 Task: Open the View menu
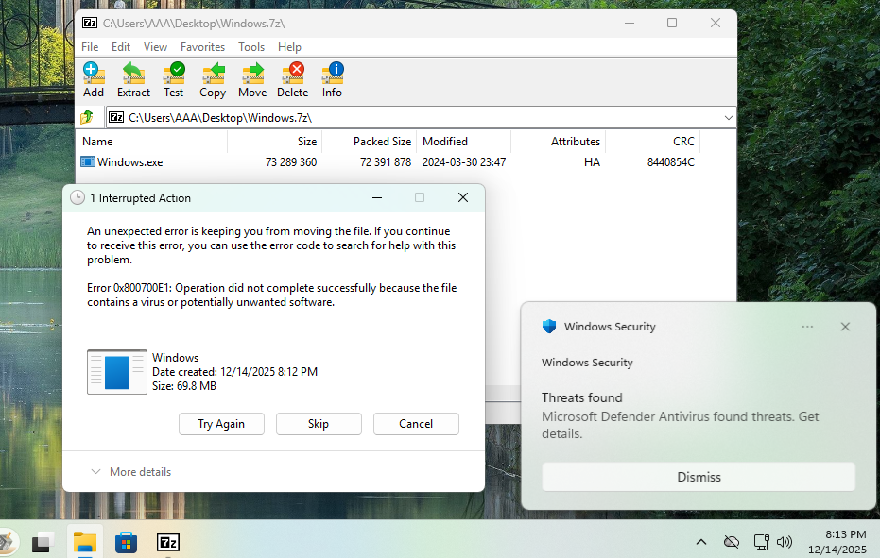155,47
